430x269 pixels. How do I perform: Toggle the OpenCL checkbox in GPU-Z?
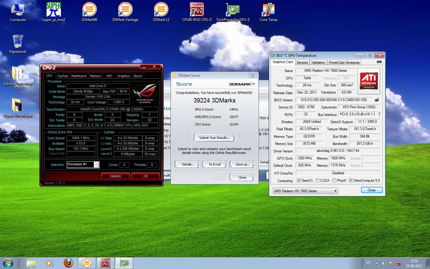pos(299,181)
